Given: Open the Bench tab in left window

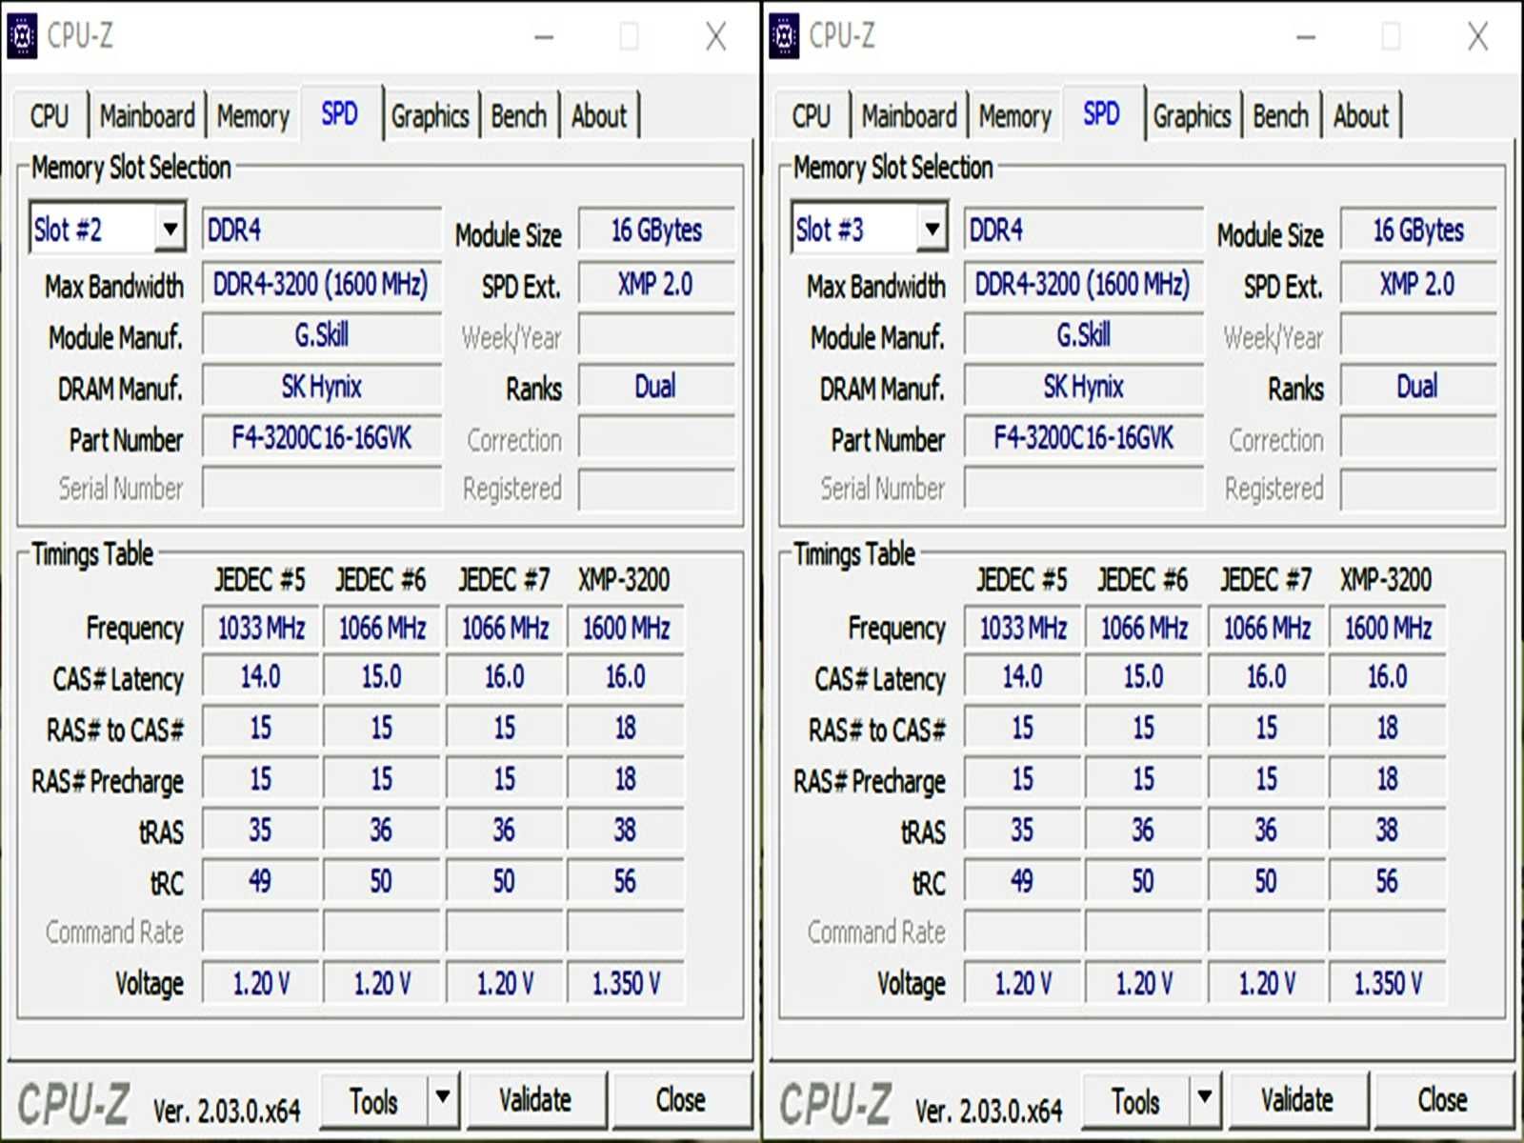Looking at the screenshot, I should tap(519, 116).
